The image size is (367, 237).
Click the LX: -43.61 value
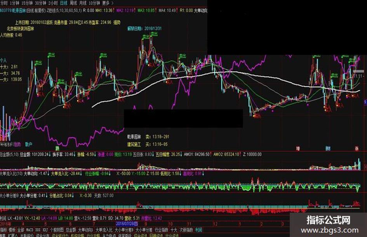point(15,218)
